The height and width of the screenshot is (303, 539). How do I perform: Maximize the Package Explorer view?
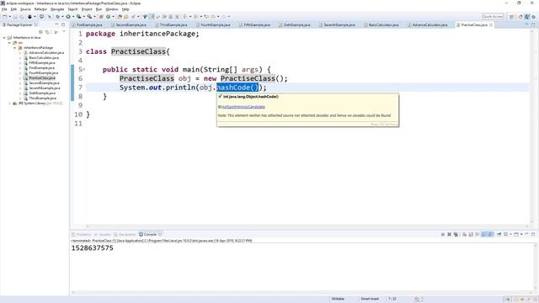[x=63, y=24]
